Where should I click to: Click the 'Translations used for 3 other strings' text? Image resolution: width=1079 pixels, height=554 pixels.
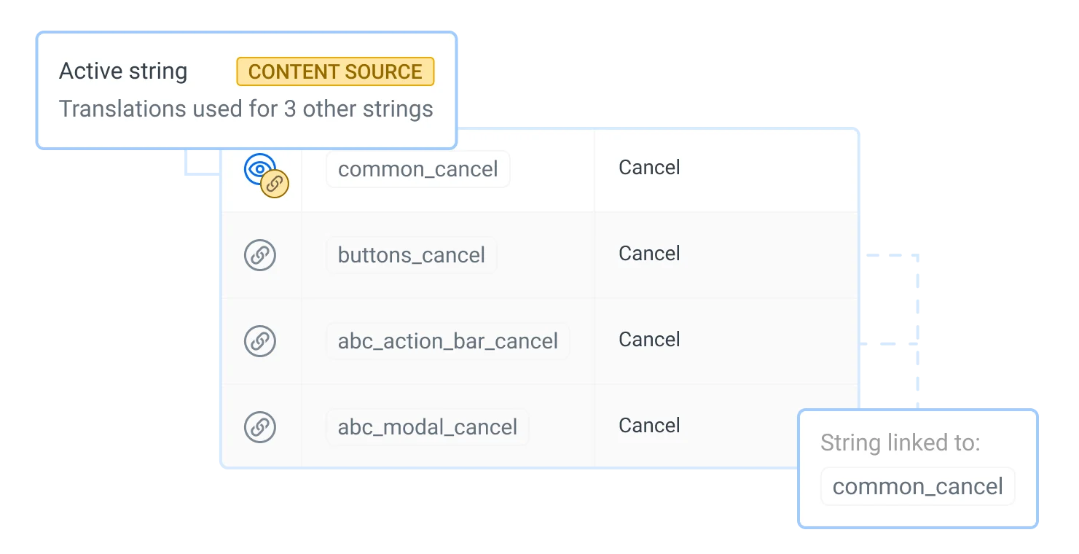(246, 109)
